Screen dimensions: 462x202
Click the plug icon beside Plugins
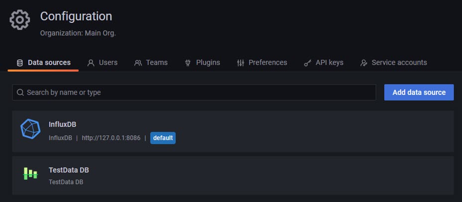(188, 63)
